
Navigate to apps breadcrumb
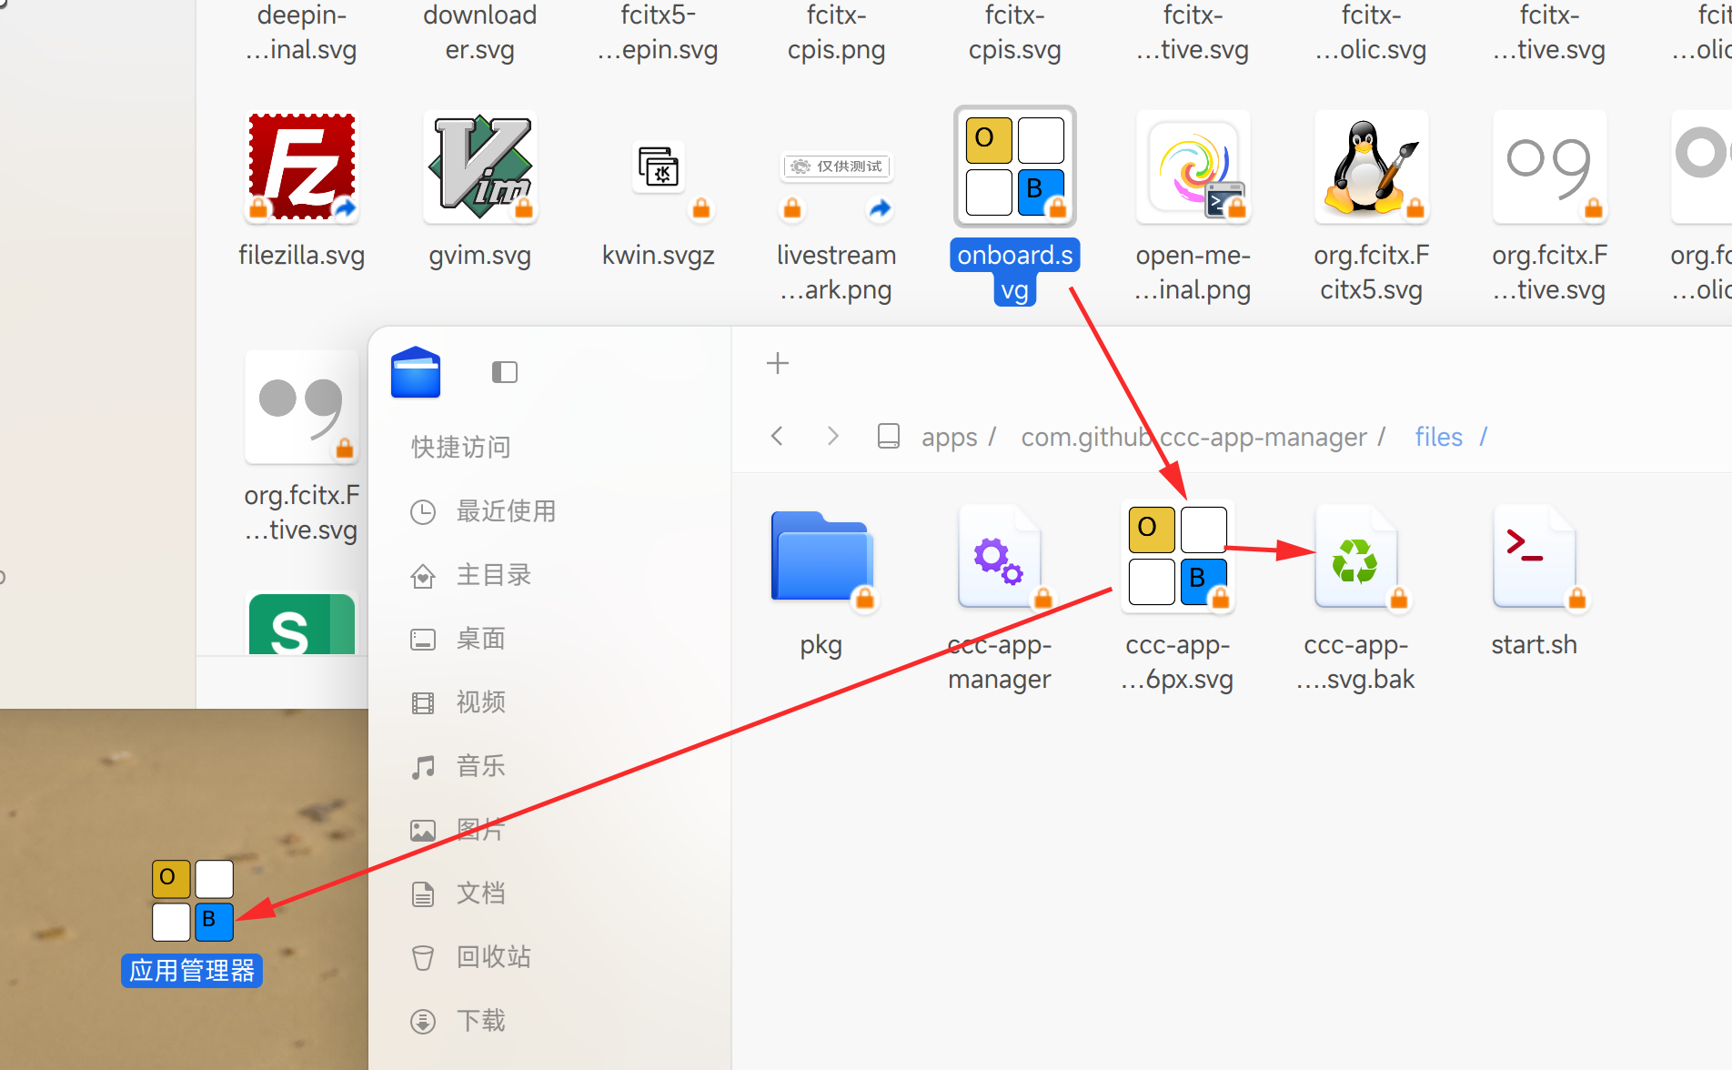click(x=950, y=438)
